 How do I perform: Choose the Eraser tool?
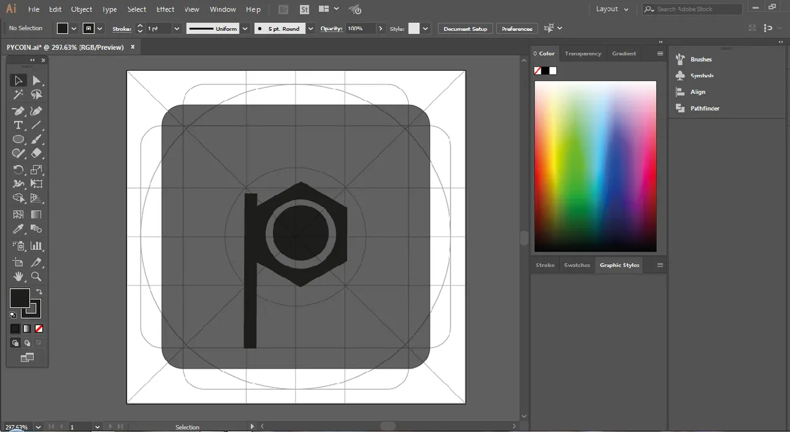pos(36,153)
